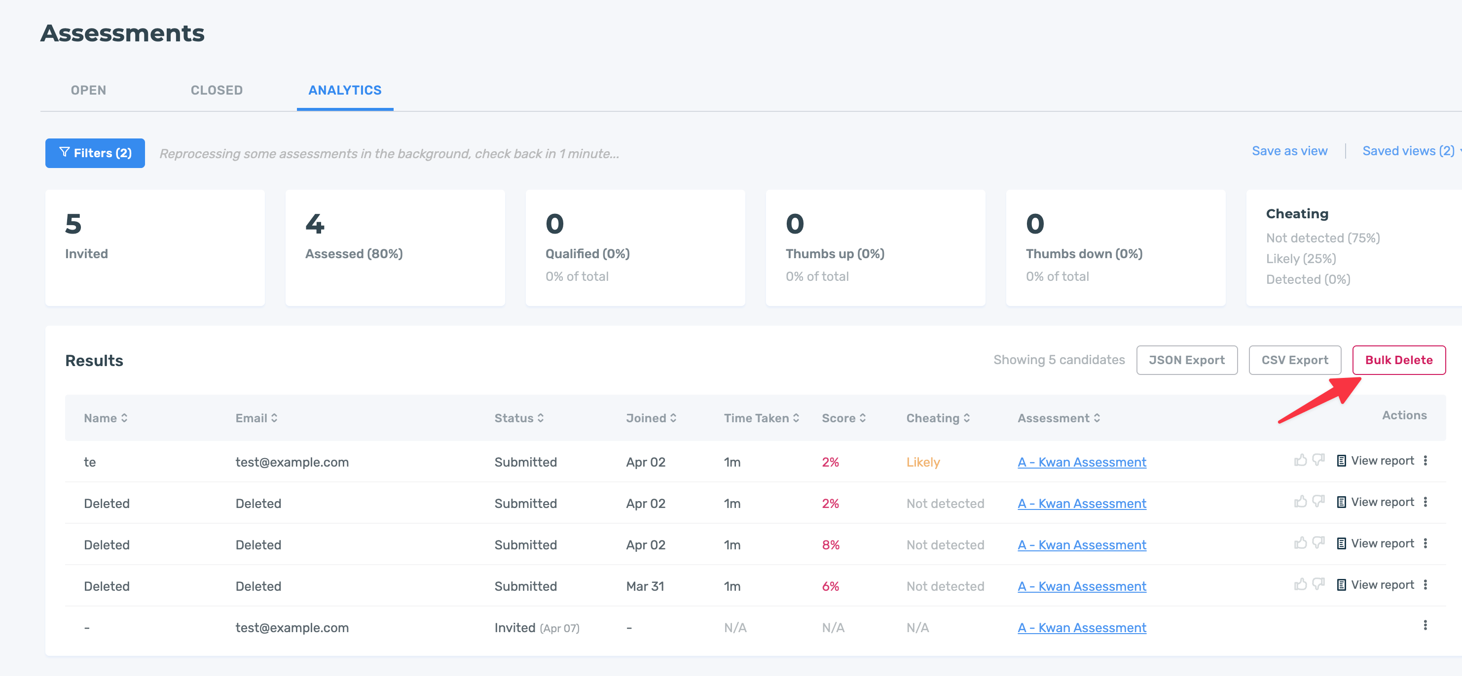Click the Bulk Delete button

pos(1398,360)
